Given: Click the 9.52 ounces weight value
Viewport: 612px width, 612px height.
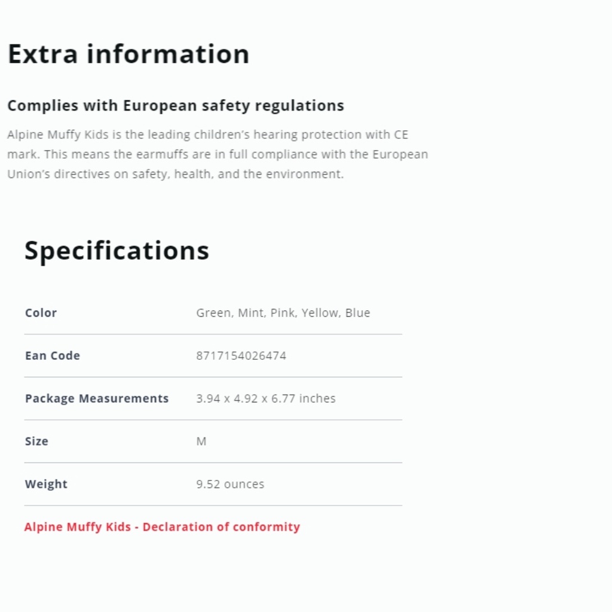Looking at the screenshot, I should click(x=230, y=484).
